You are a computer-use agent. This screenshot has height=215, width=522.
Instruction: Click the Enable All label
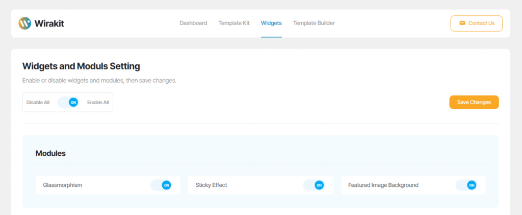98,102
